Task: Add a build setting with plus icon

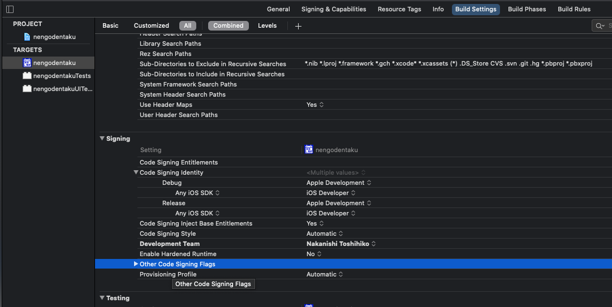Action: click(298, 26)
